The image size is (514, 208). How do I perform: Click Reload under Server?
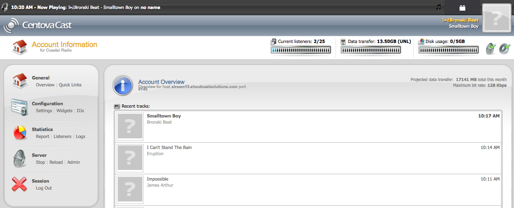pyautogui.click(x=56, y=162)
